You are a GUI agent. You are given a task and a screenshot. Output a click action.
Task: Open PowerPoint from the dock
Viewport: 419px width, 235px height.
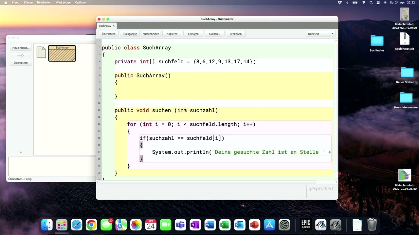pyautogui.click(x=254, y=225)
